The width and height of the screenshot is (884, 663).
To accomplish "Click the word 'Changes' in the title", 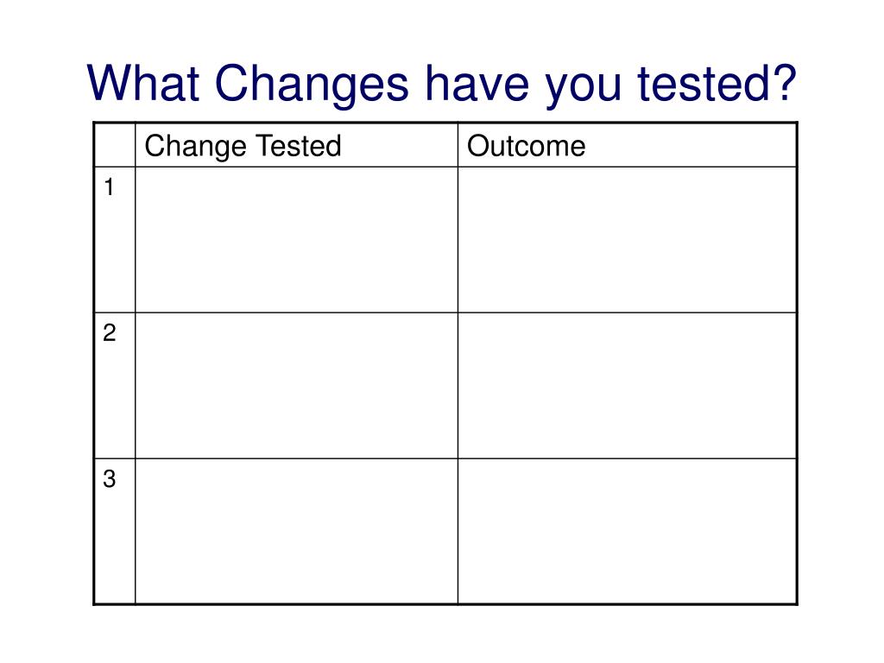I will pos(312,85).
